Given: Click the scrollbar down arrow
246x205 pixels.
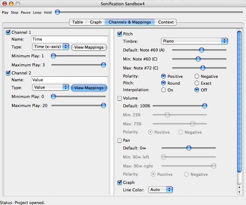Looking at the screenshot, I should [239, 192].
